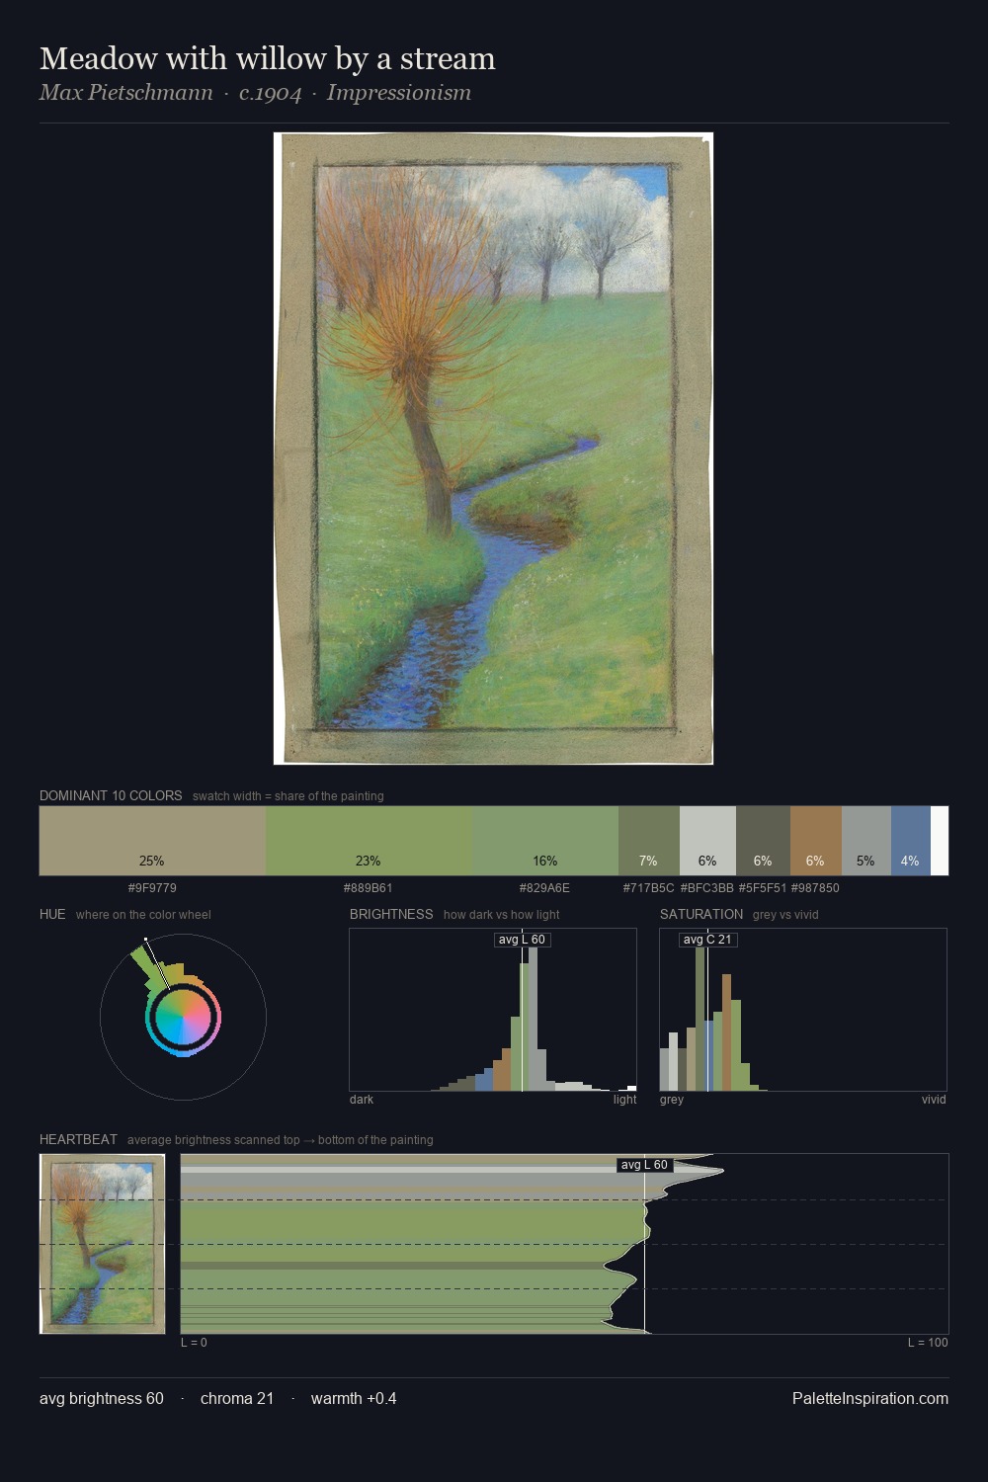The height and width of the screenshot is (1482, 988).
Task: Click the 'SATURATION' section heading
Action: (701, 914)
